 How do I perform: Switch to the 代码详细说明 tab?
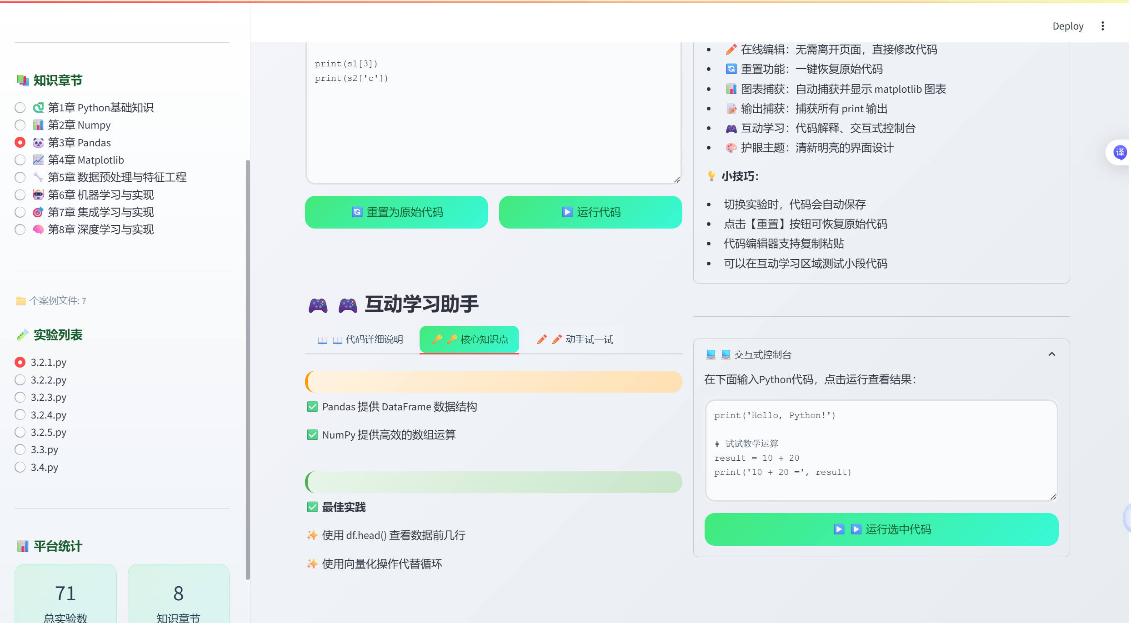360,339
